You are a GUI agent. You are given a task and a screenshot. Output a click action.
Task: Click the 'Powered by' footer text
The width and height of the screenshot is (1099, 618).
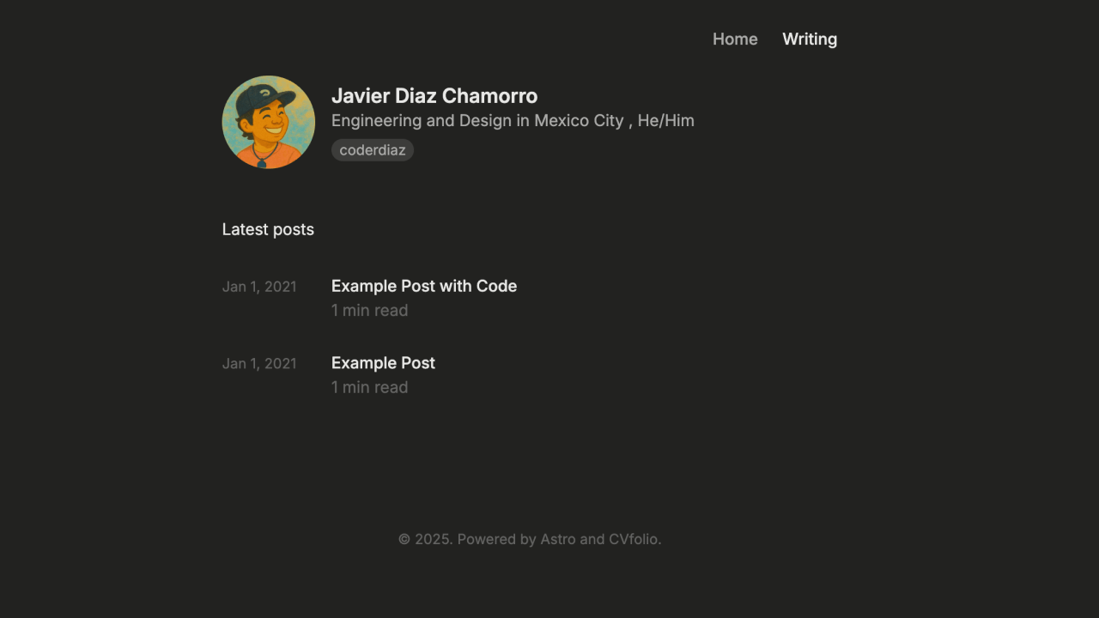496,539
